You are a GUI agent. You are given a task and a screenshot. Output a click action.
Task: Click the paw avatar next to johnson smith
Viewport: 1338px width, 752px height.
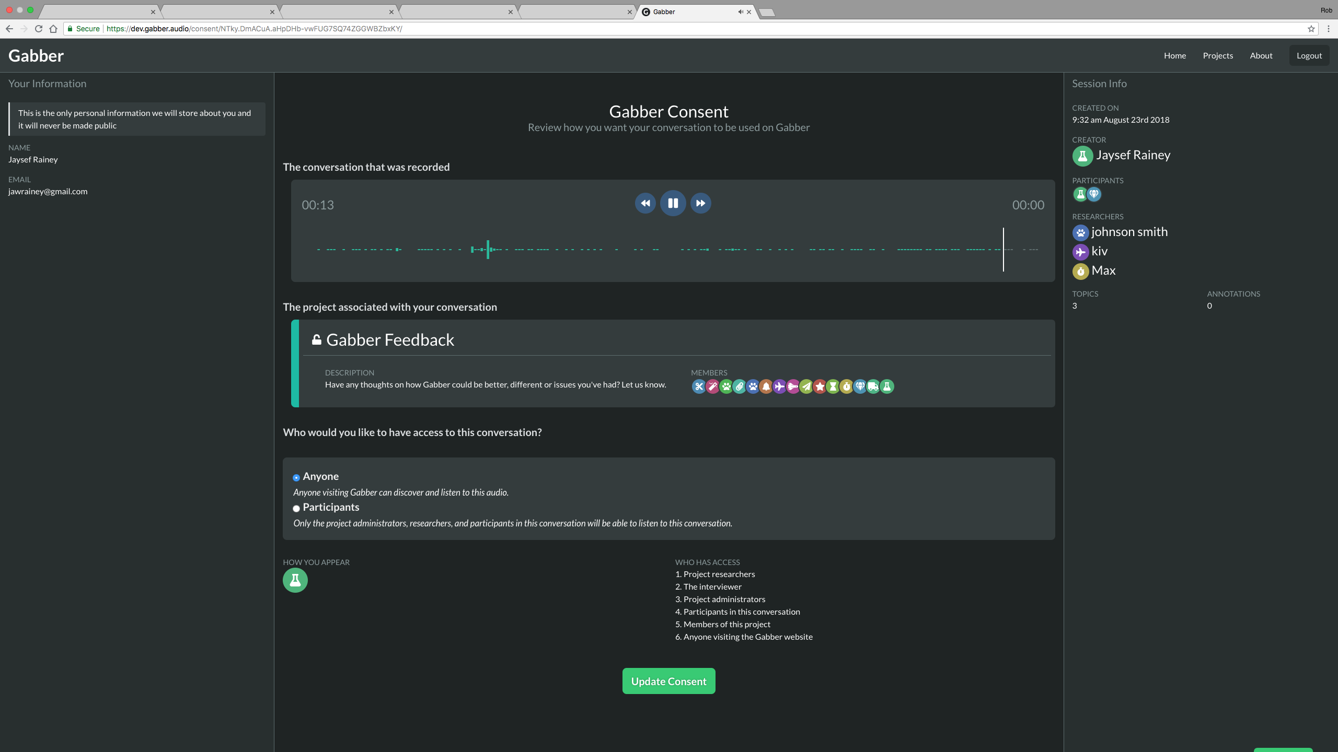pos(1081,232)
